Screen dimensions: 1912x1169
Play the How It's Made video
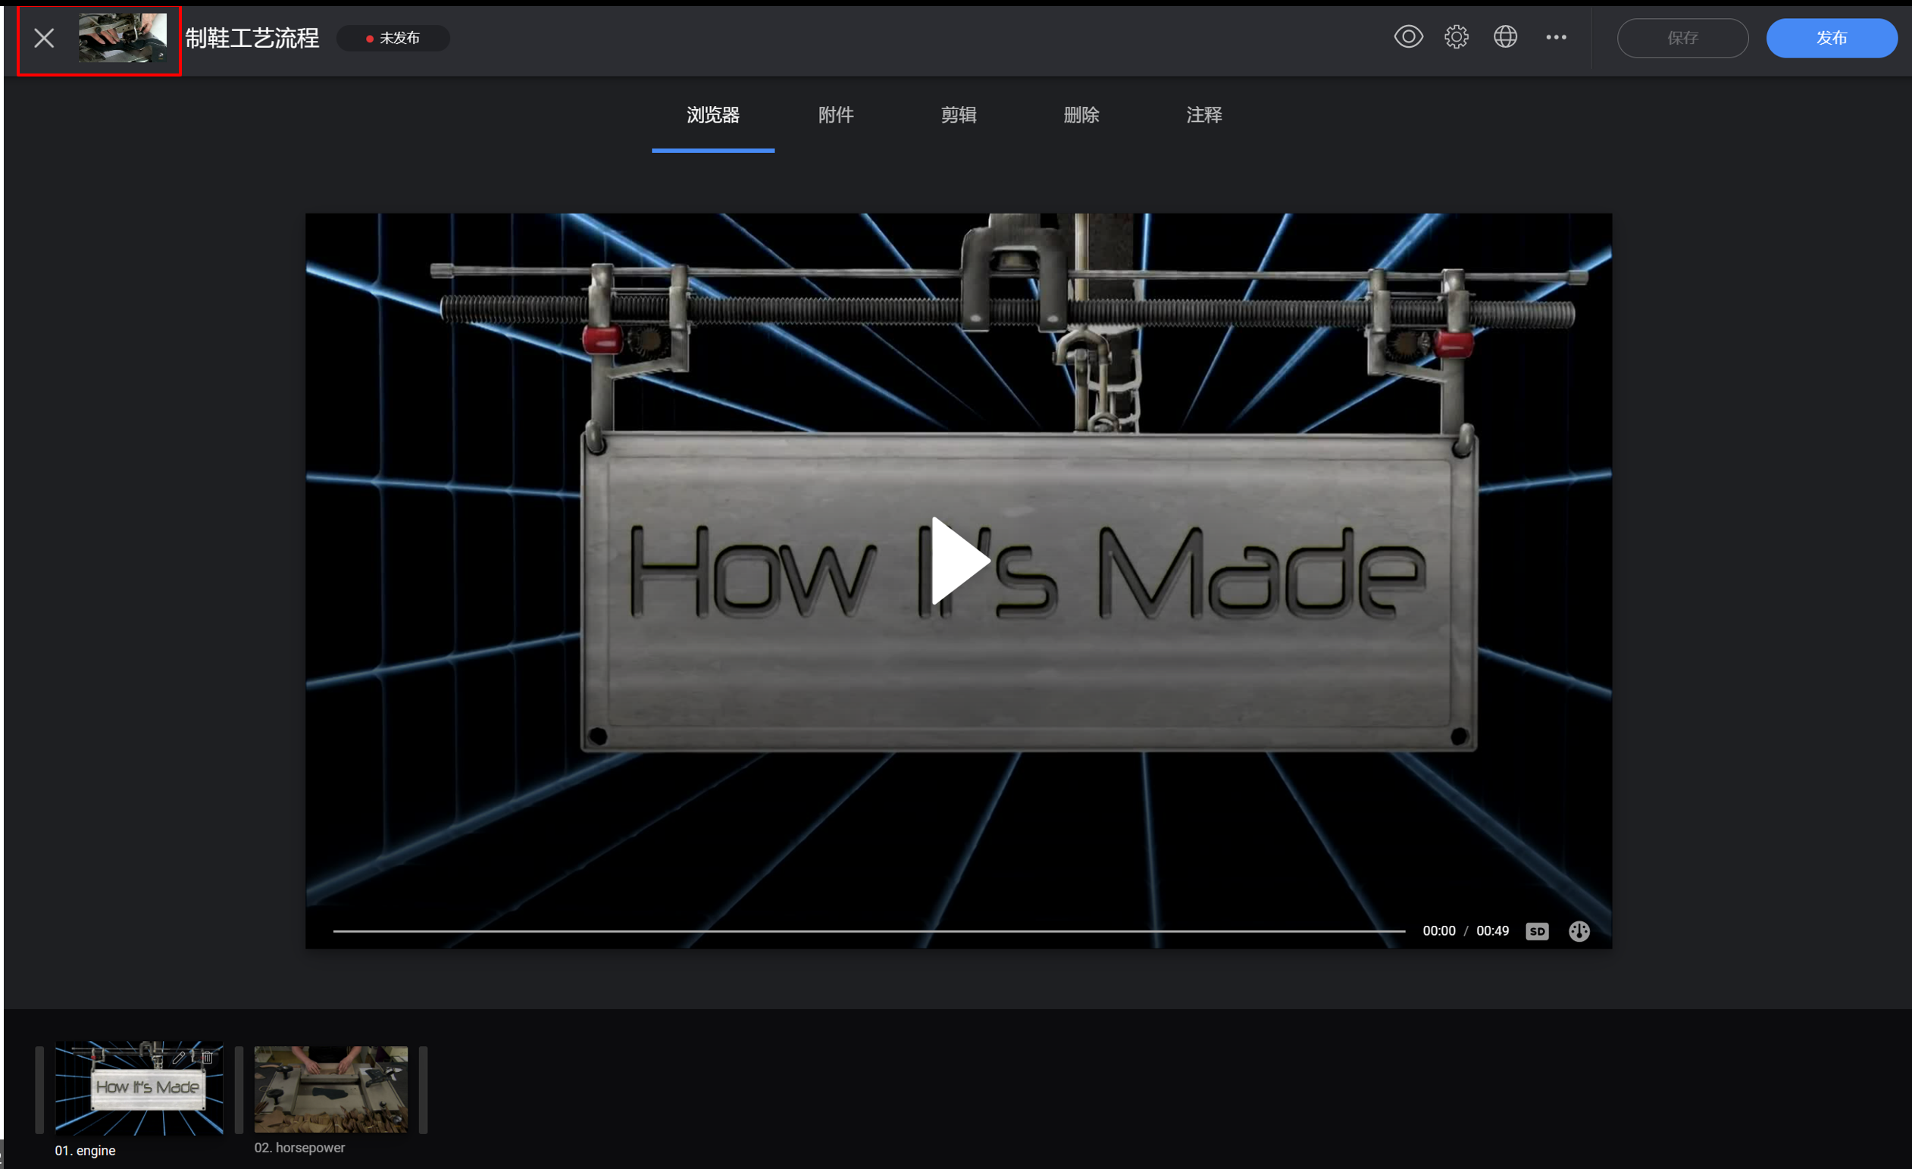coord(959,561)
